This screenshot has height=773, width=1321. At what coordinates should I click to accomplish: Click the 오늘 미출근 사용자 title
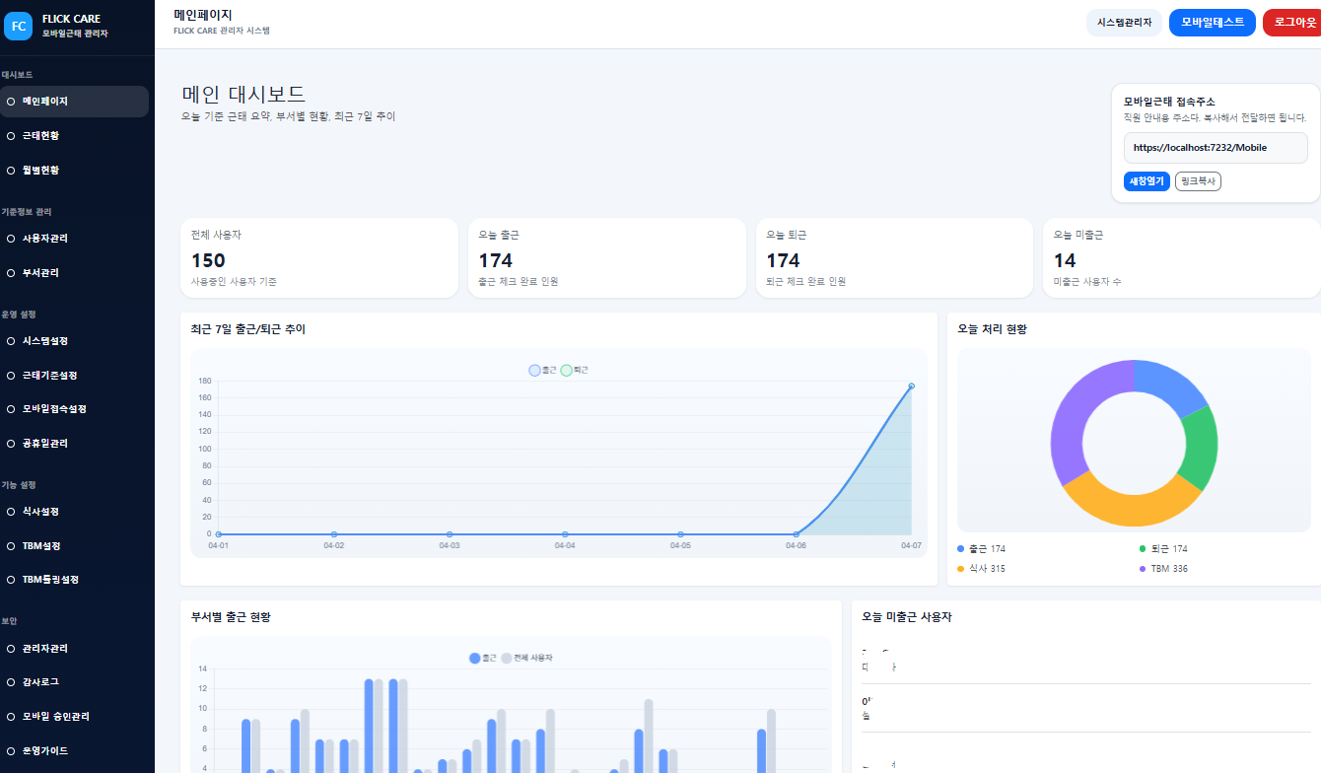(x=907, y=617)
